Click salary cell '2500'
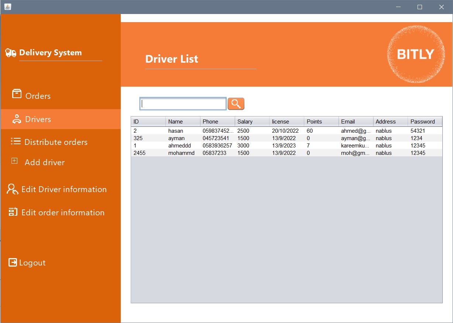The height and width of the screenshot is (323, 453). coord(252,131)
